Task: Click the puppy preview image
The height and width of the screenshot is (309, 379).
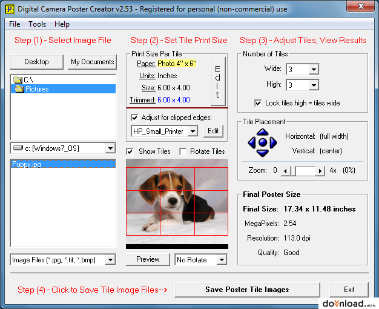Action: (x=177, y=201)
